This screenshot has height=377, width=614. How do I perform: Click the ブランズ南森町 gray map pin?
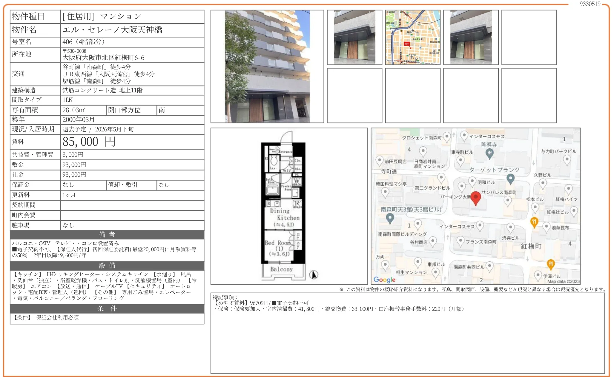[x=460, y=241]
